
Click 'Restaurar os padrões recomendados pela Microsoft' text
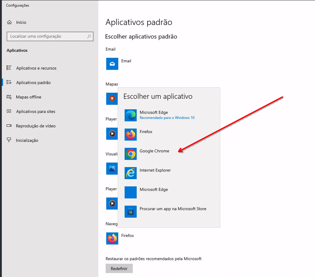tap(154, 259)
